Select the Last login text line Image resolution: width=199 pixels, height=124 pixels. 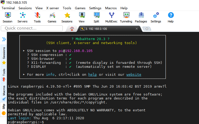pyautogui.click(x=46, y=118)
